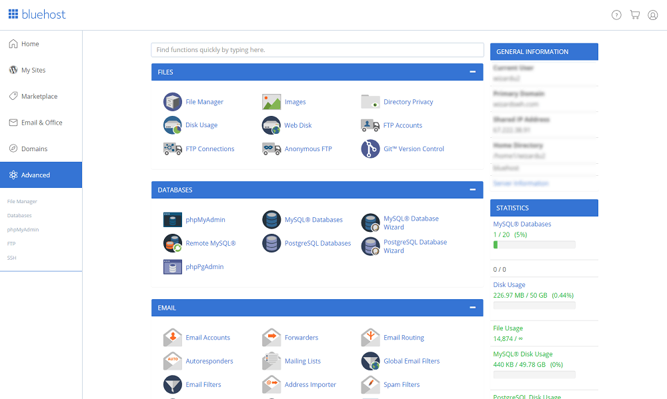Click the bluehost grid logo icon

click(x=13, y=14)
